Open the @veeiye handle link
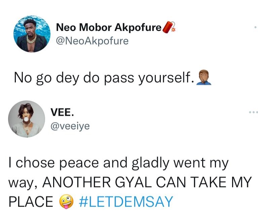258x212 pixels. tap(70, 126)
